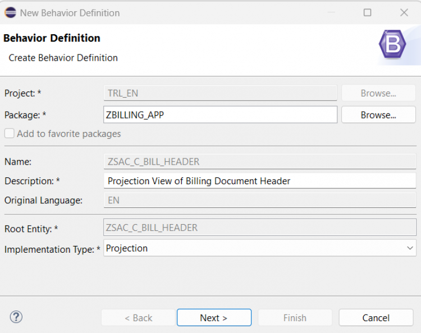421x333 pixels.
Task: Click the Original Language field showing EN
Action: tap(259, 200)
